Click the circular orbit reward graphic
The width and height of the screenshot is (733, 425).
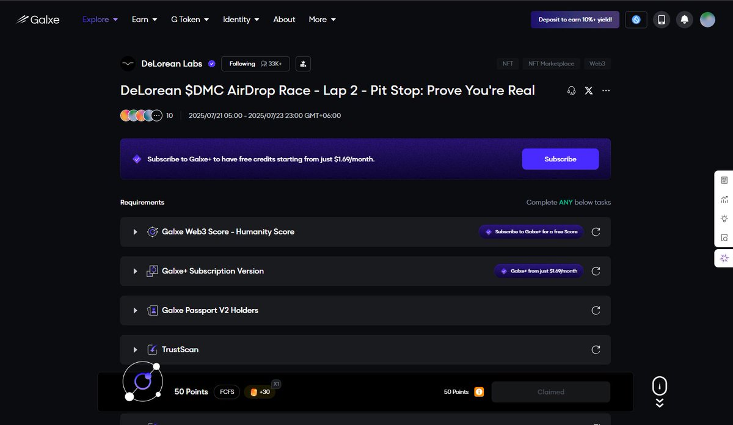tap(143, 382)
